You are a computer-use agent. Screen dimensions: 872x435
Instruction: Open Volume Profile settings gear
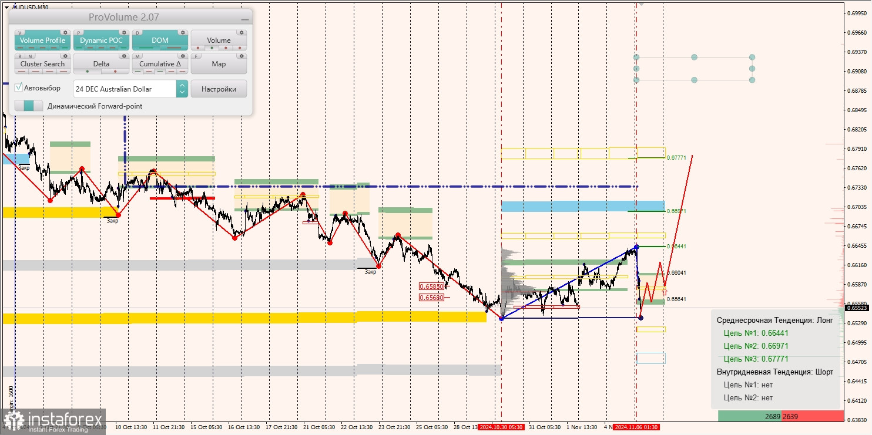pyautogui.click(x=65, y=32)
